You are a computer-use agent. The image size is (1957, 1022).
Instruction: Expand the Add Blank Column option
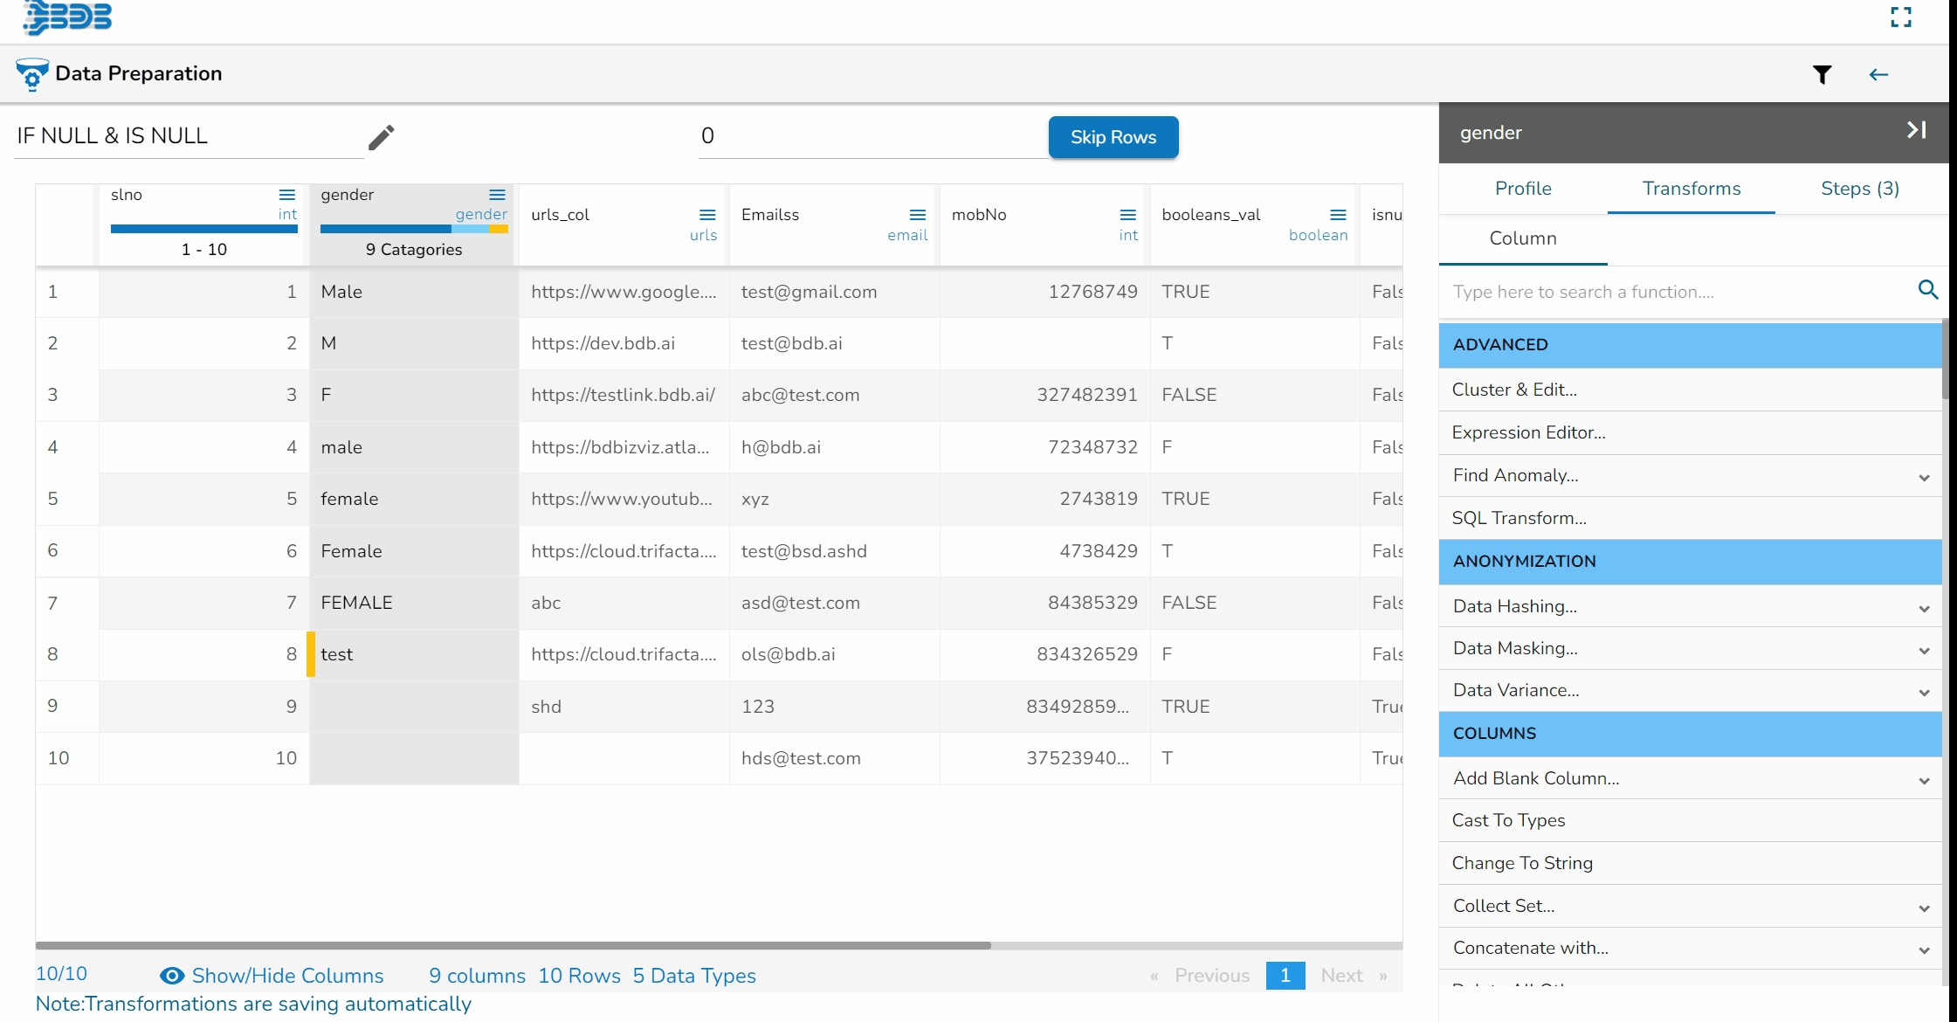(x=1924, y=780)
